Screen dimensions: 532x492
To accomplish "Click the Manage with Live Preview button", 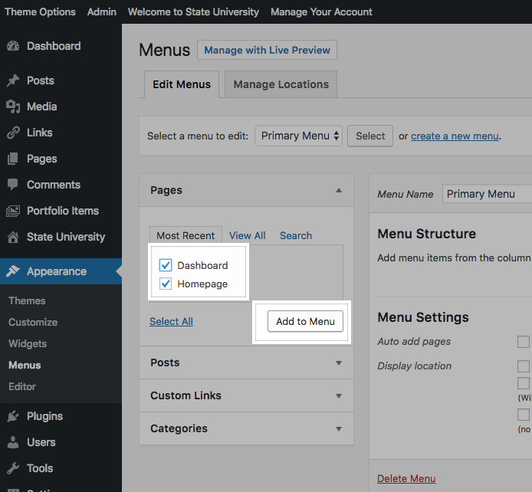I will [267, 50].
